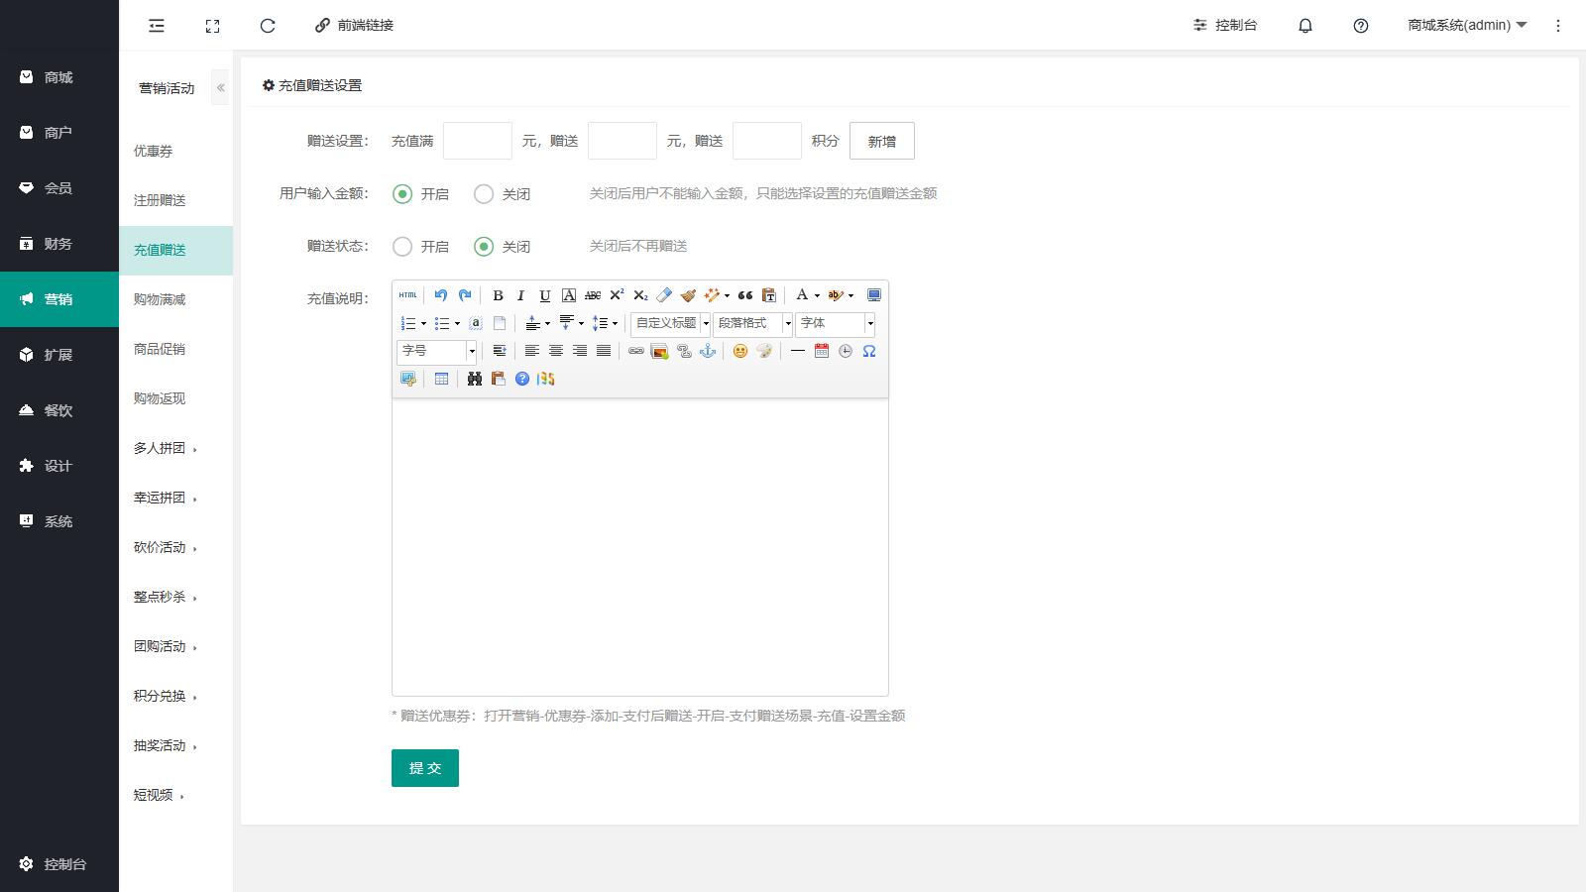Expand the 商城系统(admin) user menu
Viewport: 1586px width, 892px height.
1466,26
